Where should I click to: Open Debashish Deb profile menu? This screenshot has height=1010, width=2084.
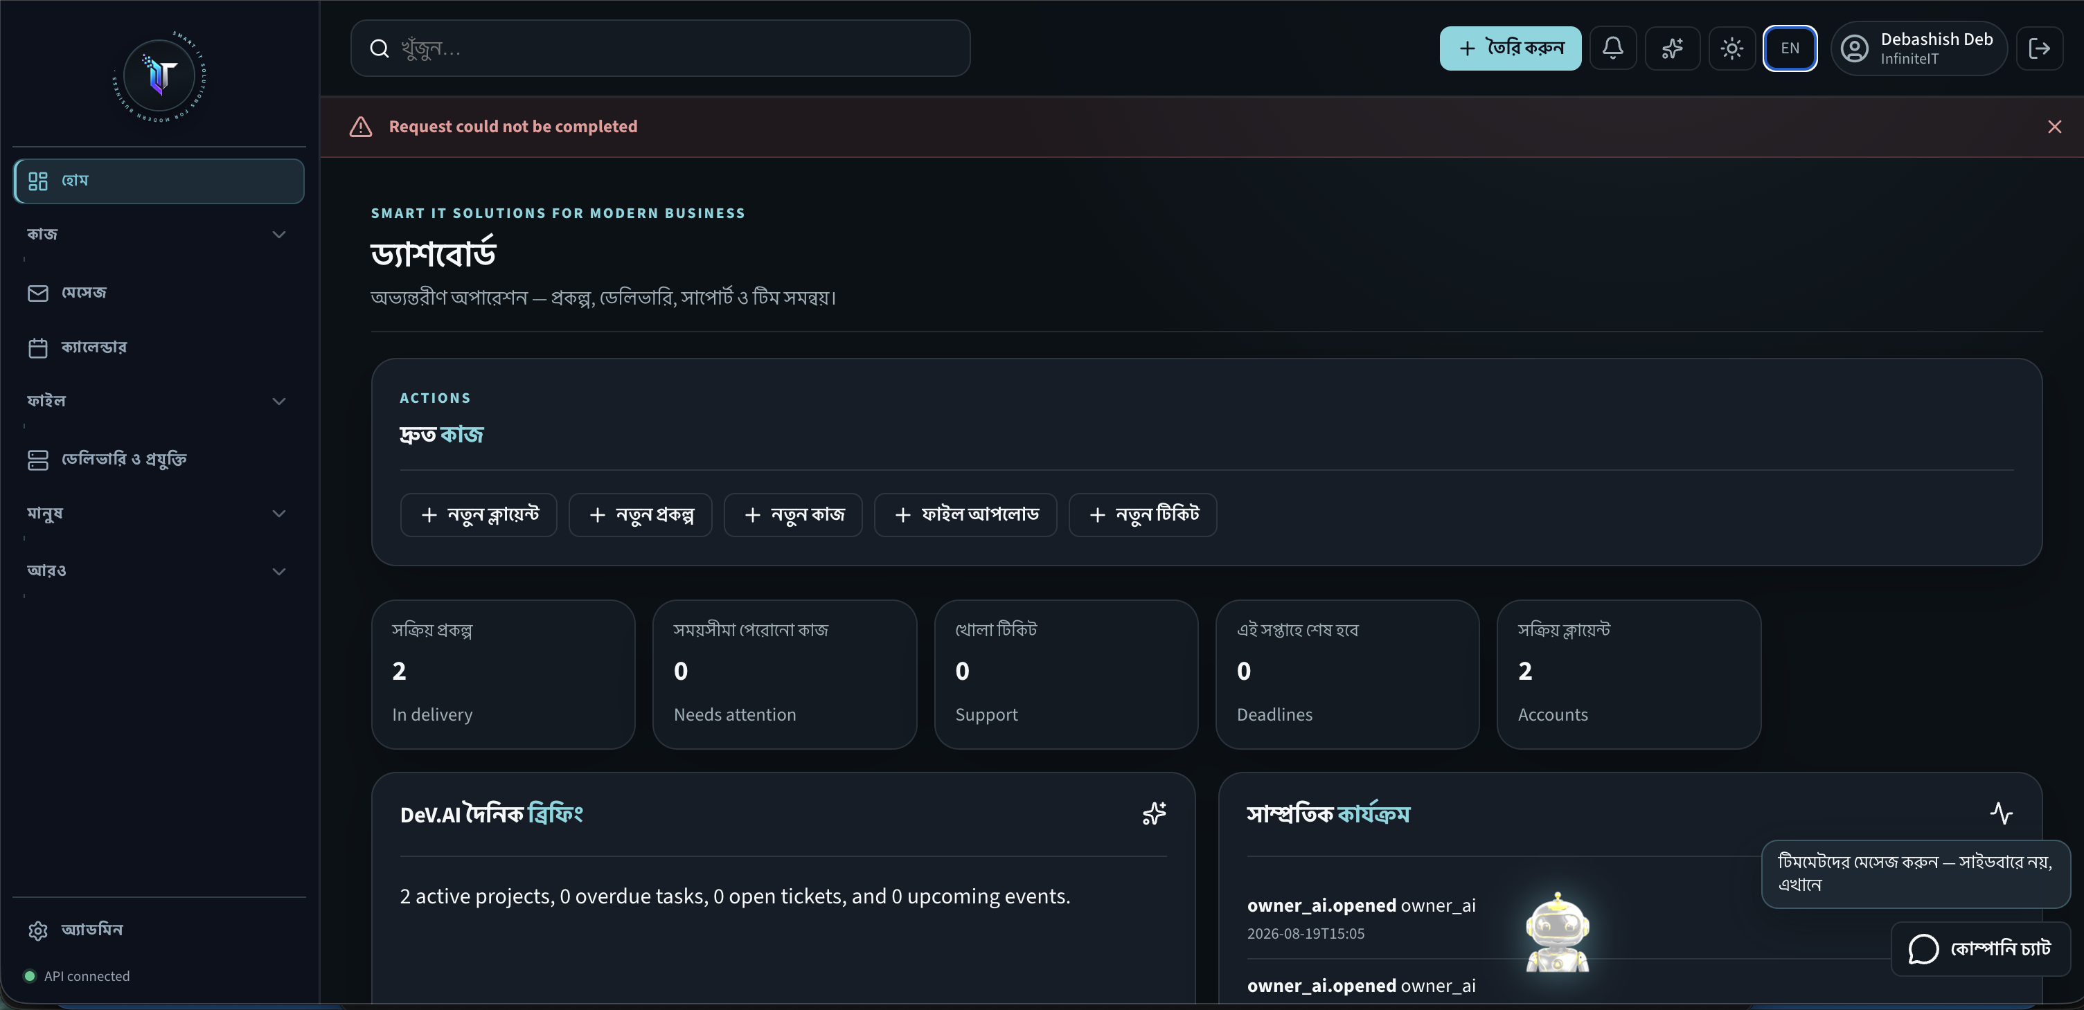click(x=1918, y=48)
